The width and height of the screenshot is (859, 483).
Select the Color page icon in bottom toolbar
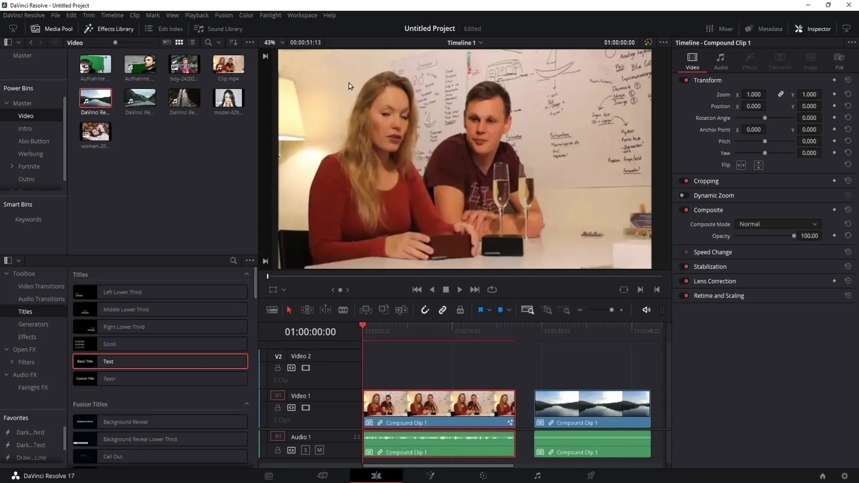tap(484, 476)
